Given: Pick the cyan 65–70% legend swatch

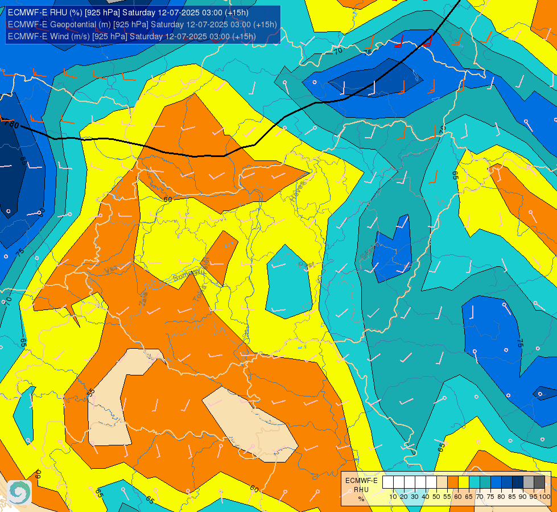Looking at the screenshot, I should pyautogui.click(x=475, y=482).
